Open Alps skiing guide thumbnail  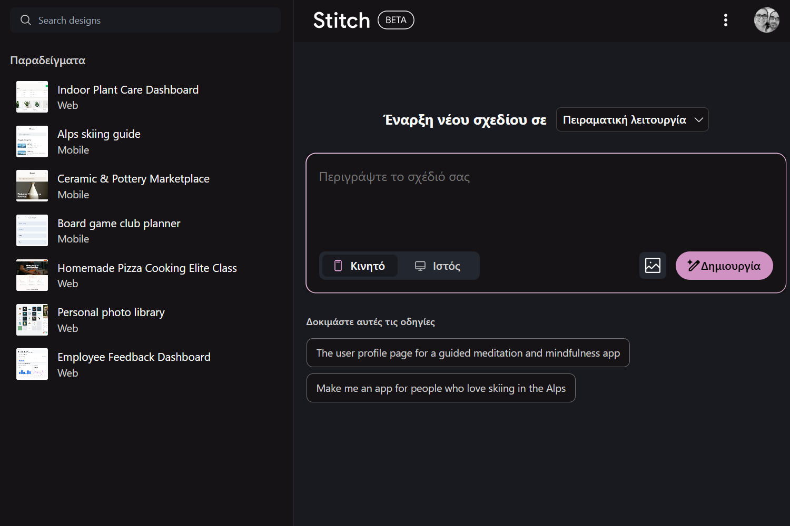coord(32,141)
